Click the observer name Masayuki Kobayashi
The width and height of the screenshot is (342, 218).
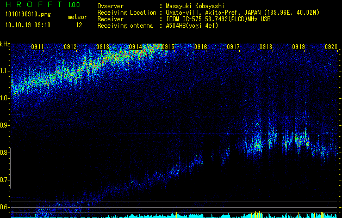point(195,6)
